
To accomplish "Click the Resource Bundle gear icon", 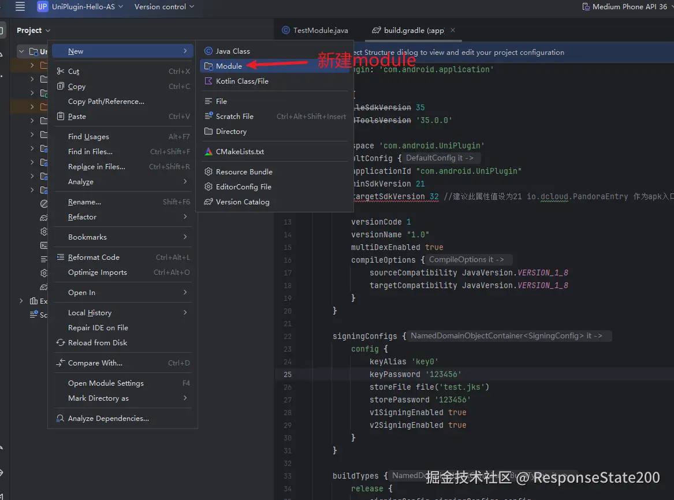I will (208, 172).
